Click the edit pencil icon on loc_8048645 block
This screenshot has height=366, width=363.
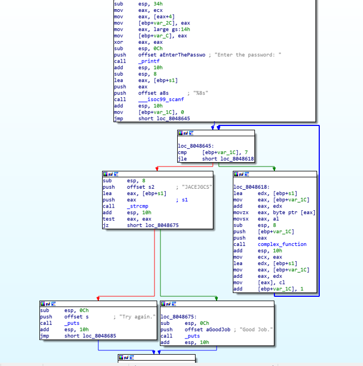pos(186,133)
